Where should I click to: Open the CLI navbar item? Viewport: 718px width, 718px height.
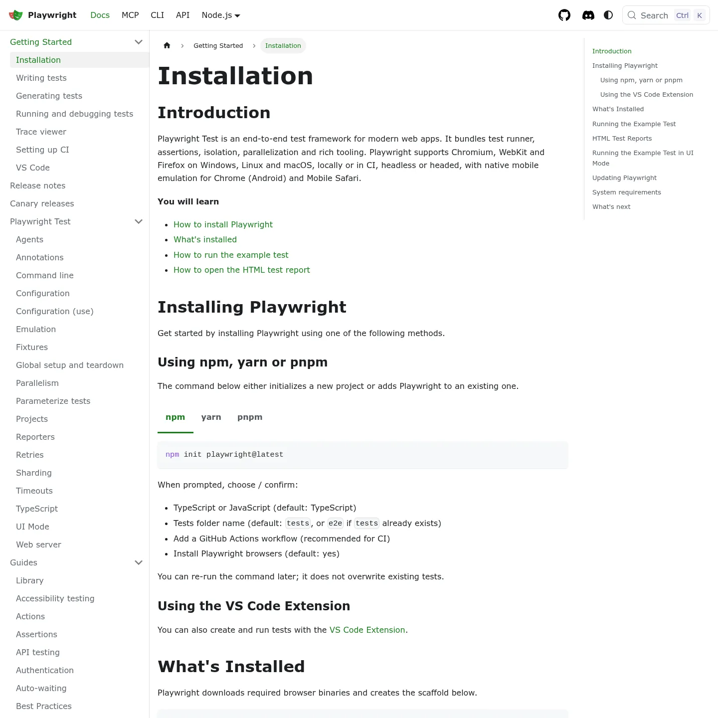158,15
